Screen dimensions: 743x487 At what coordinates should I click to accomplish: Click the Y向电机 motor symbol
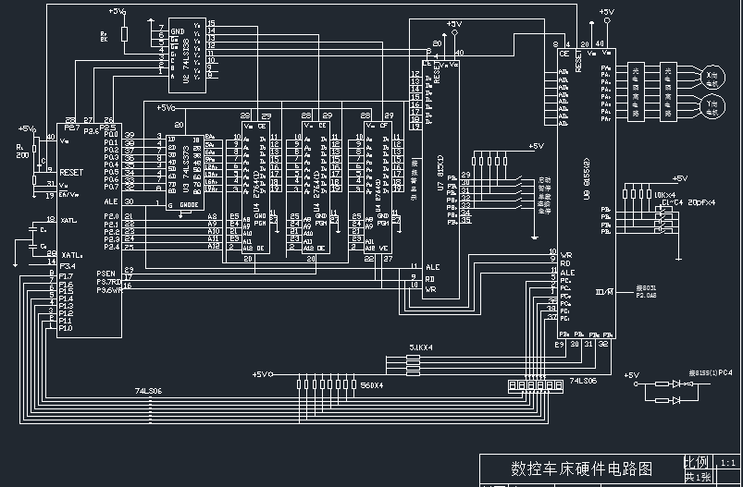click(712, 107)
